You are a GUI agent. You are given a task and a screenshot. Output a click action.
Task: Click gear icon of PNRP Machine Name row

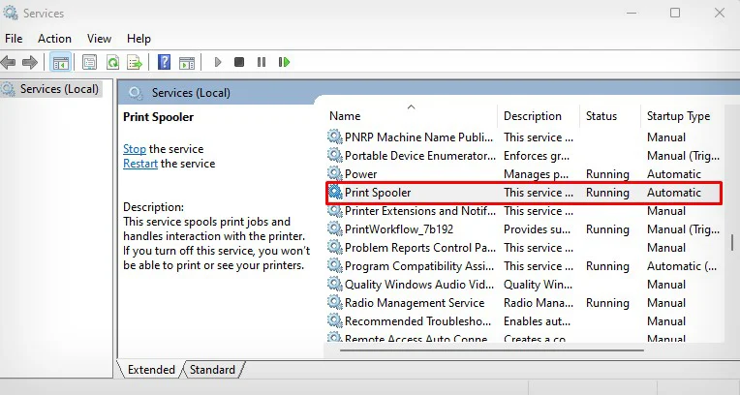(335, 137)
